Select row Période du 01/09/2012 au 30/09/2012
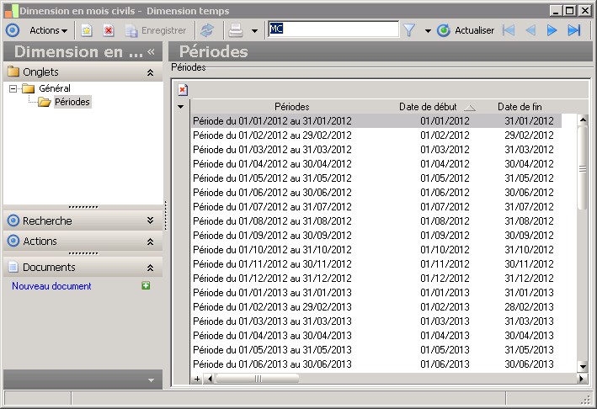Viewport: 597px width, 409px height. click(376, 236)
